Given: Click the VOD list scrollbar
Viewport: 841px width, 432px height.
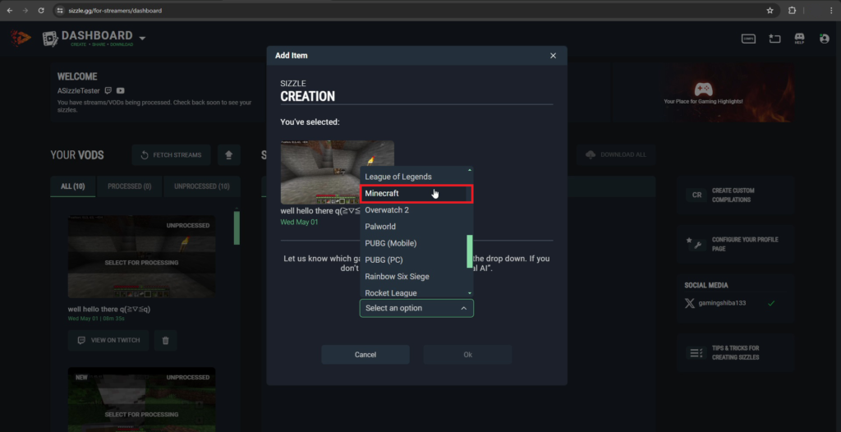Looking at the screenshot, I should [237, 228].
